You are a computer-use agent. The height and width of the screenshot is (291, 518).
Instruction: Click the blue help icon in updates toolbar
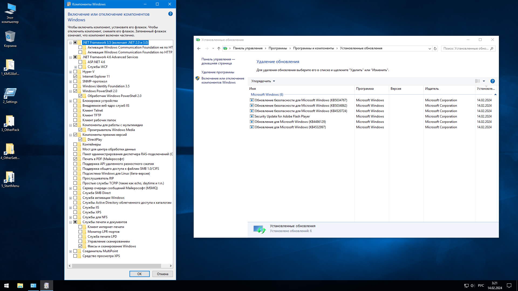coord(492,81)
